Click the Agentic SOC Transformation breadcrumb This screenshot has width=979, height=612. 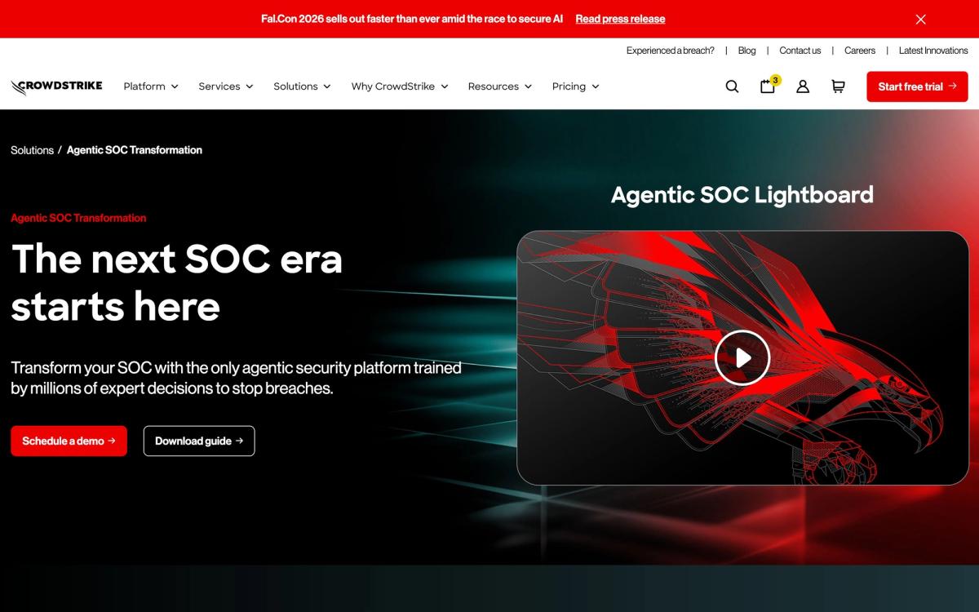click(135, 150)
